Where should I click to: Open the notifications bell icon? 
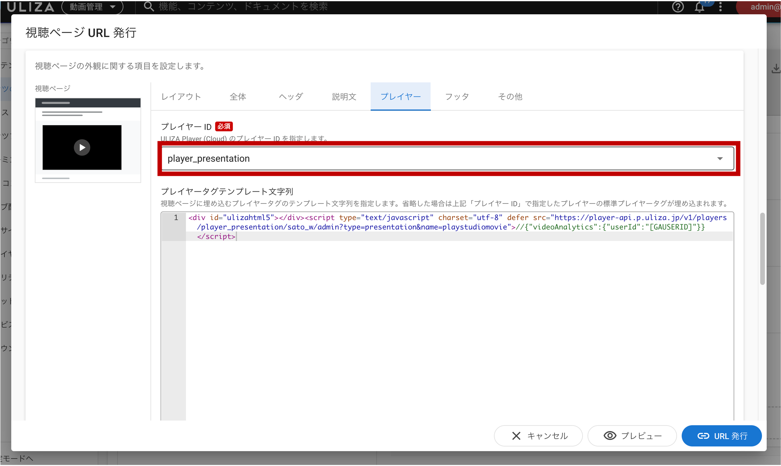coord(699,7)
